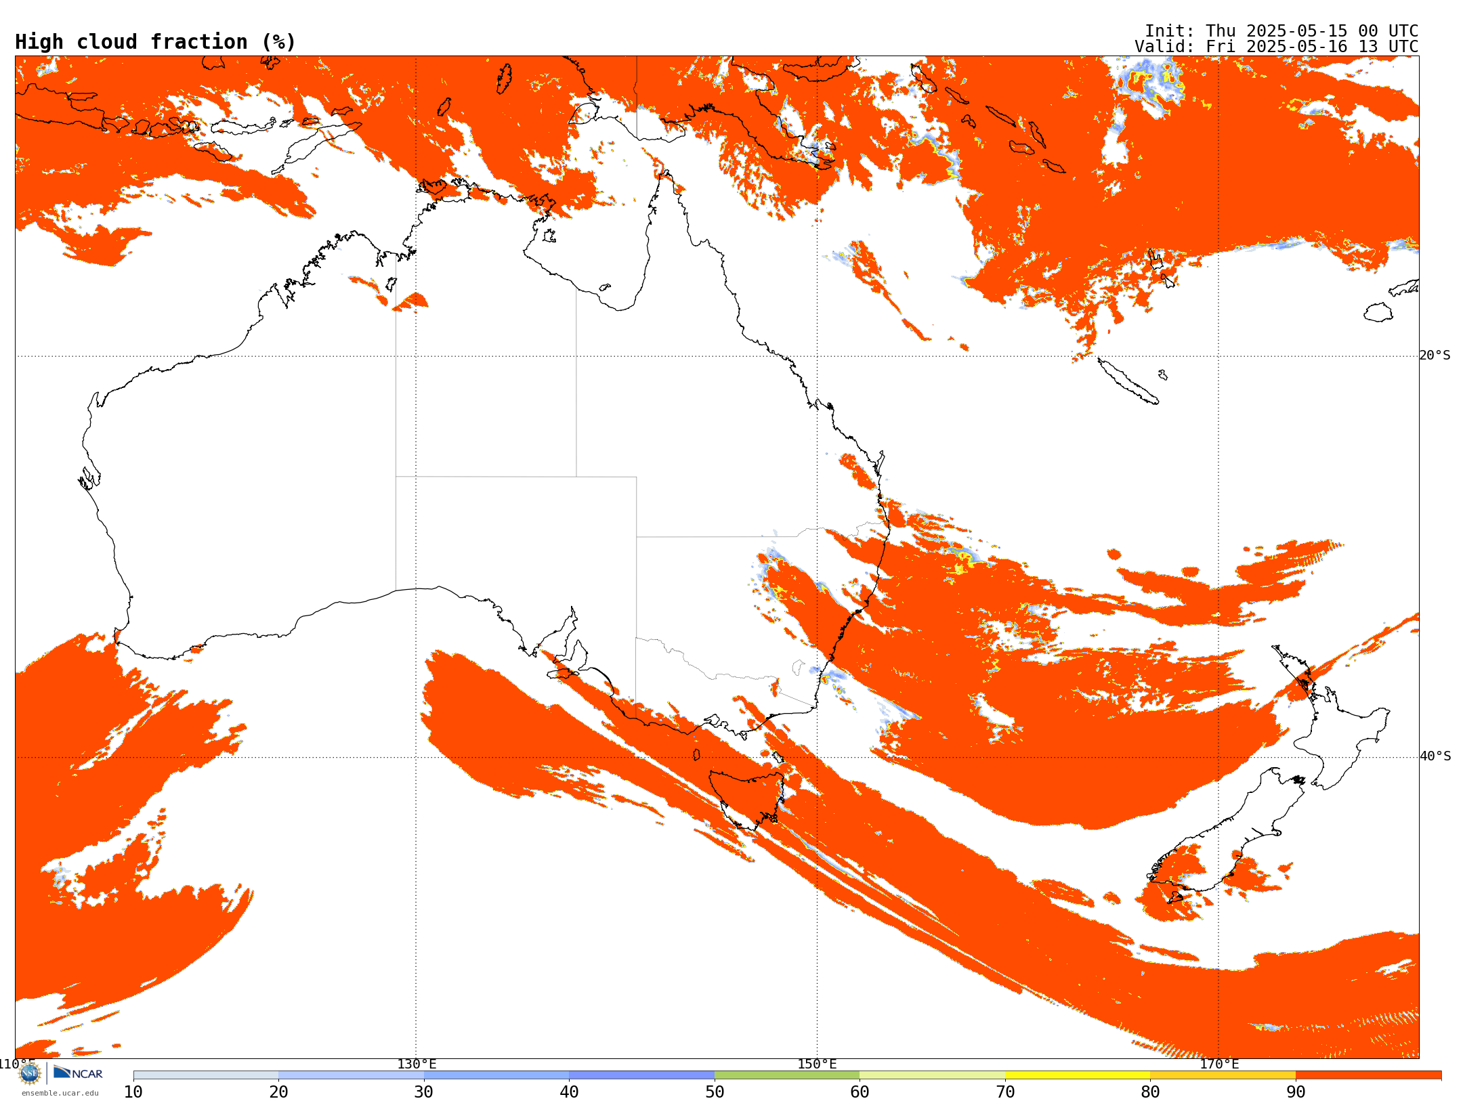This screenshot has width=1463, height=1101.
Task: Click the 10-20 pale gray colorbar segment
Action: 206,1075
